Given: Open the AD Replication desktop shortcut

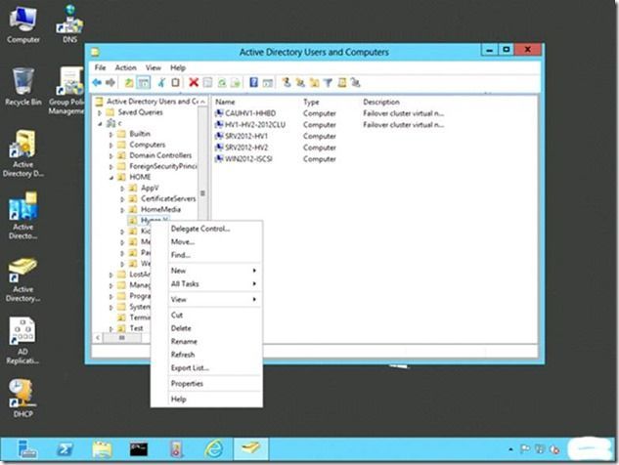Looking at the screenshot, I should click(22, 341).
